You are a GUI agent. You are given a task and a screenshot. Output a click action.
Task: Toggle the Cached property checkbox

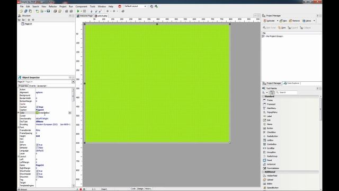click(x=37, y=107)
